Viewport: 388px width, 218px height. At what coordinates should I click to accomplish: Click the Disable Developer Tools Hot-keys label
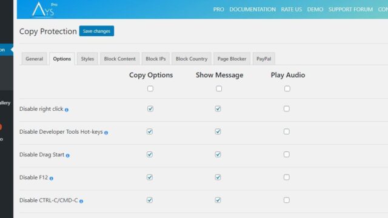tap(61, 132)
